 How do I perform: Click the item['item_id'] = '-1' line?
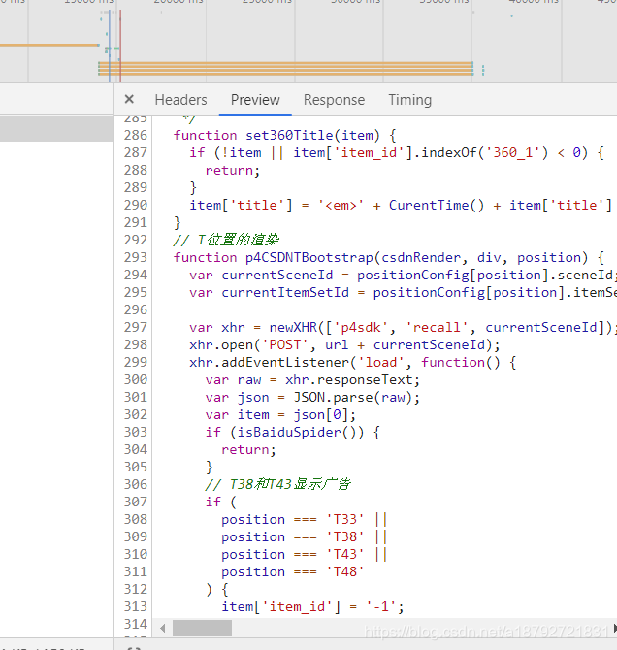(312, 607)
